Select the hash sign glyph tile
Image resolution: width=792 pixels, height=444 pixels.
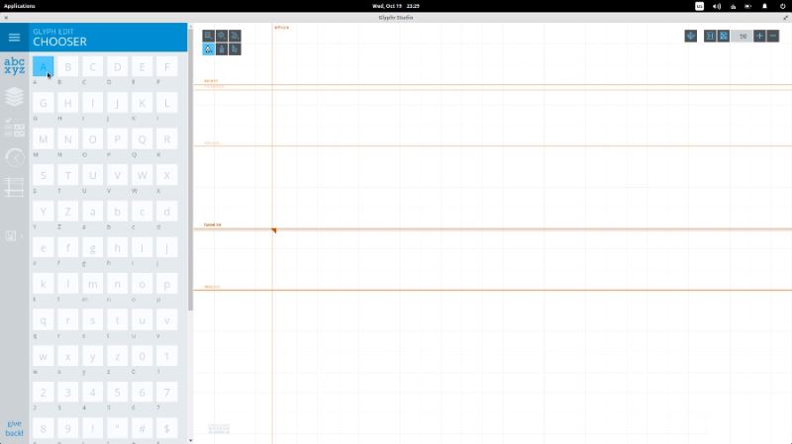point(142,428)
